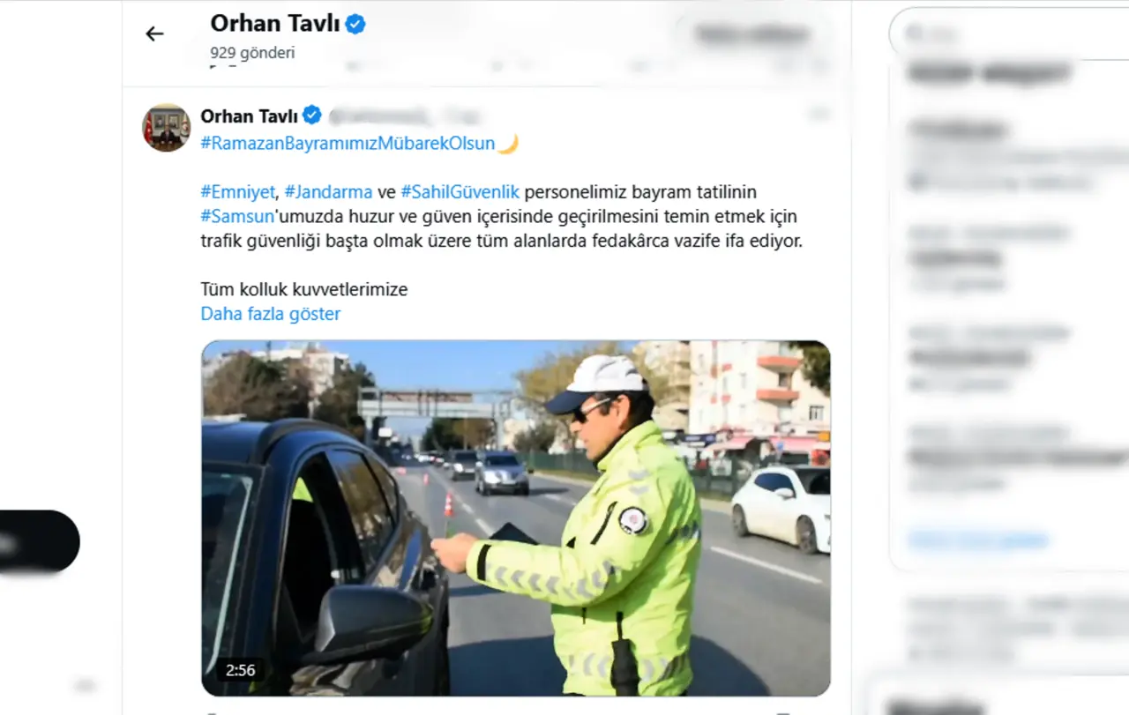The image size is (1129, 715).
Task: Play the traffic police video
Action: (x=516, y=518)
